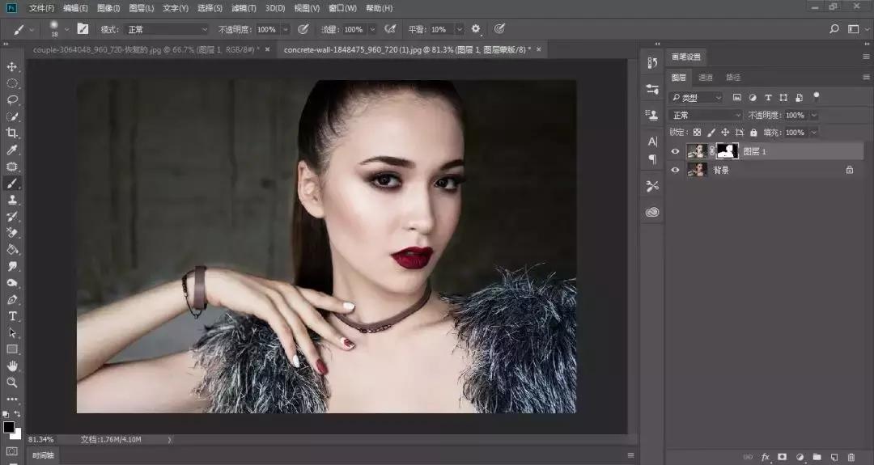The height and width of the screenshot is (465, 874).
Task: Open the 图像(I) menu
Action: coord(108,8)
